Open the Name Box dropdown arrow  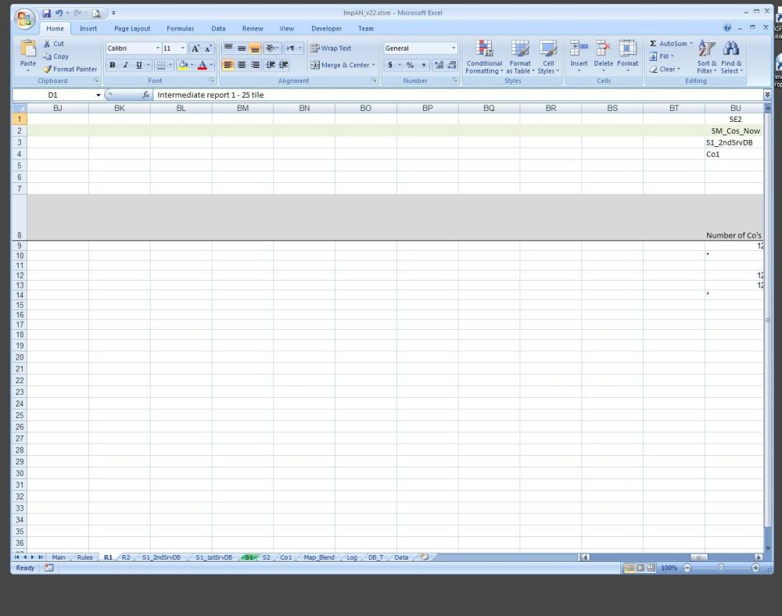coord(99,95)
